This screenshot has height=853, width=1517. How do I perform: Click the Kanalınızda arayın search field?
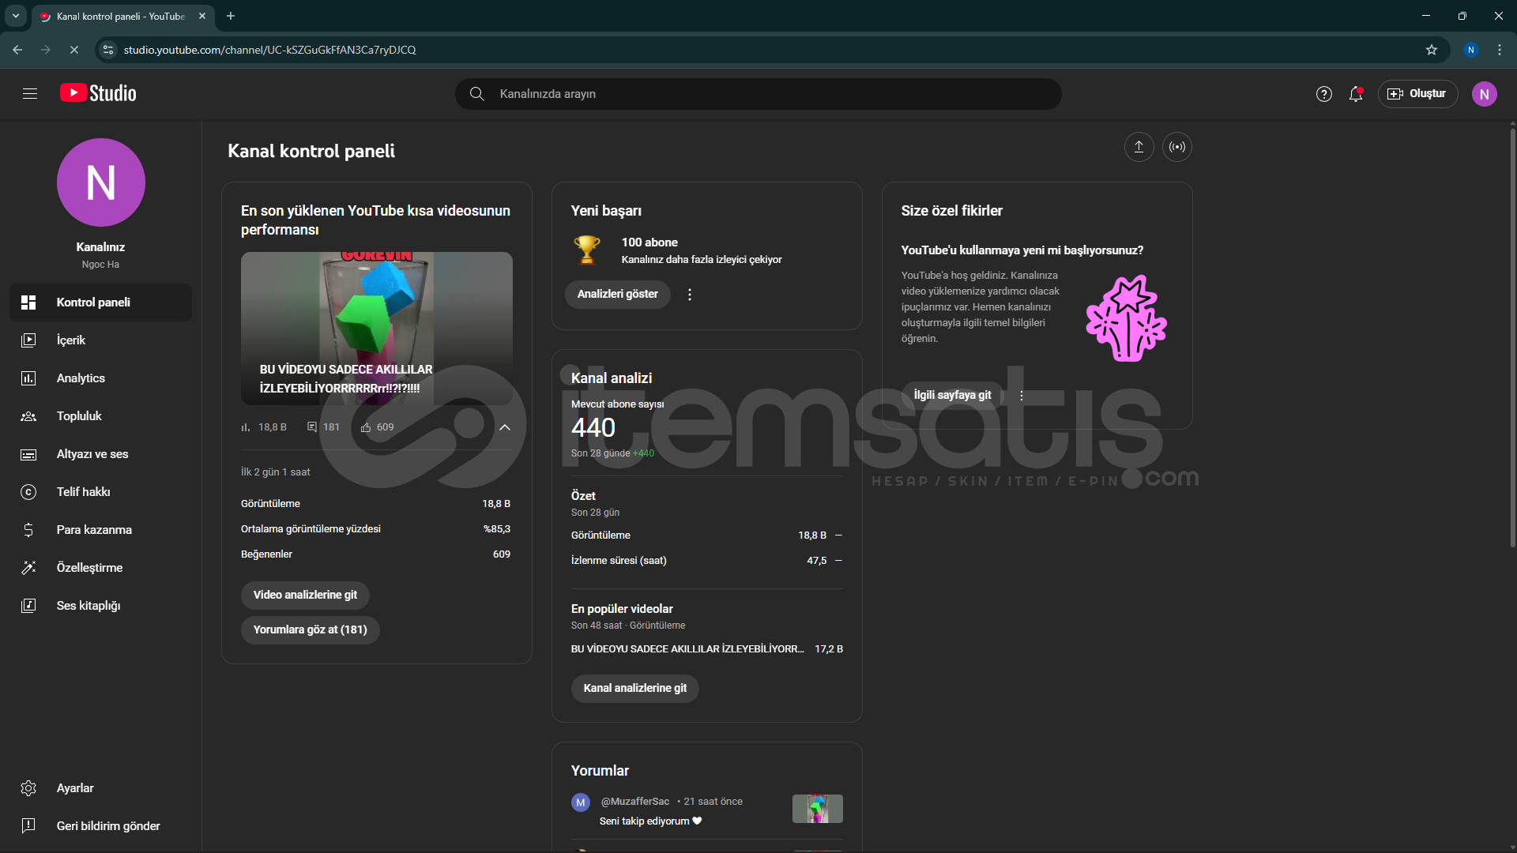click(758, 94)
